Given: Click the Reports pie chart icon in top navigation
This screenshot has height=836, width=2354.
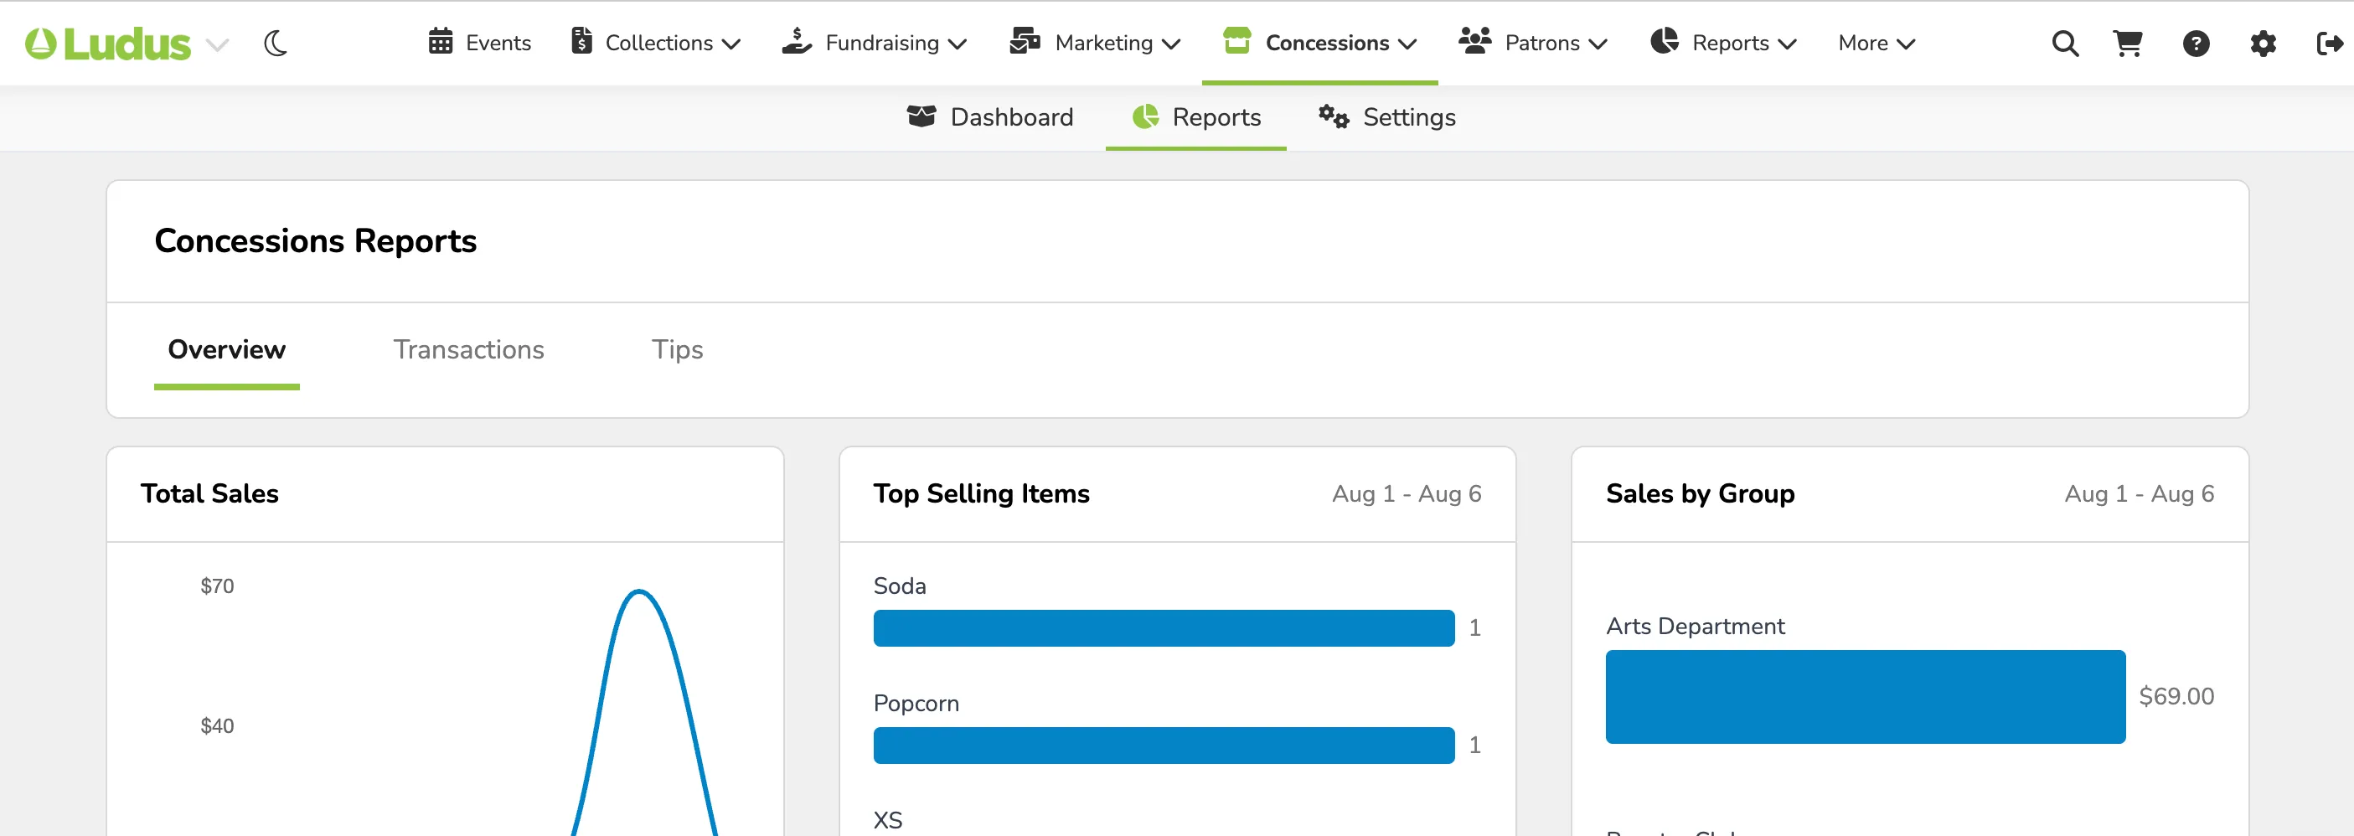Looking at the screenshot, I should pos(1665,41).
